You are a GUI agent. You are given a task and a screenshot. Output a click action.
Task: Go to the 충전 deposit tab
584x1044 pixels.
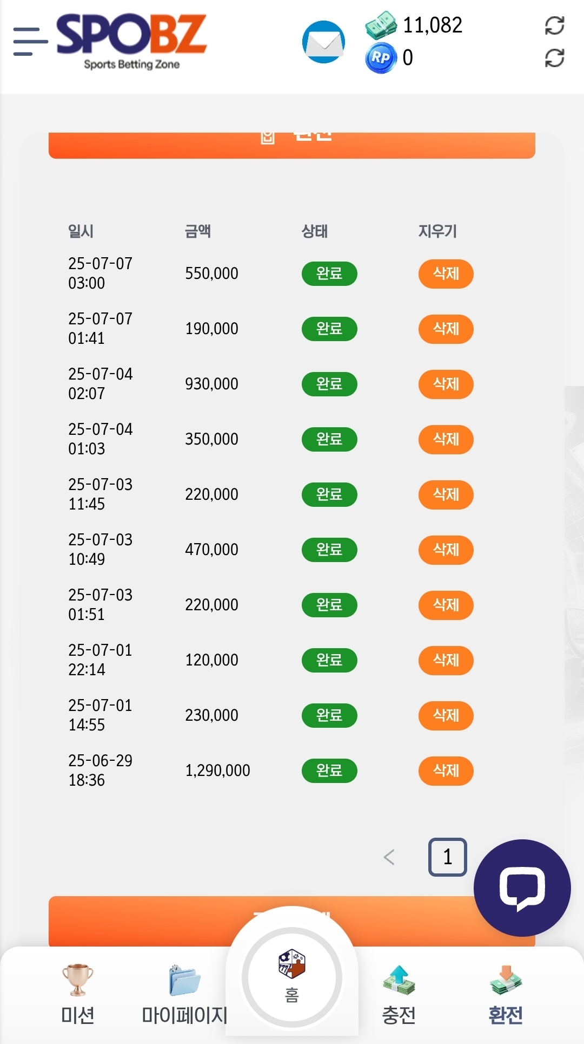399,994
